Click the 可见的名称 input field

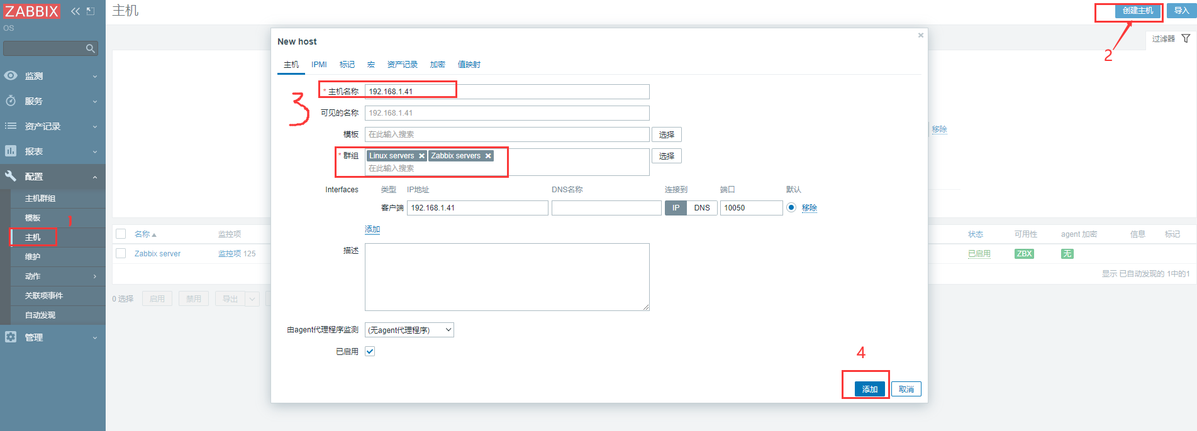(507, 113)
